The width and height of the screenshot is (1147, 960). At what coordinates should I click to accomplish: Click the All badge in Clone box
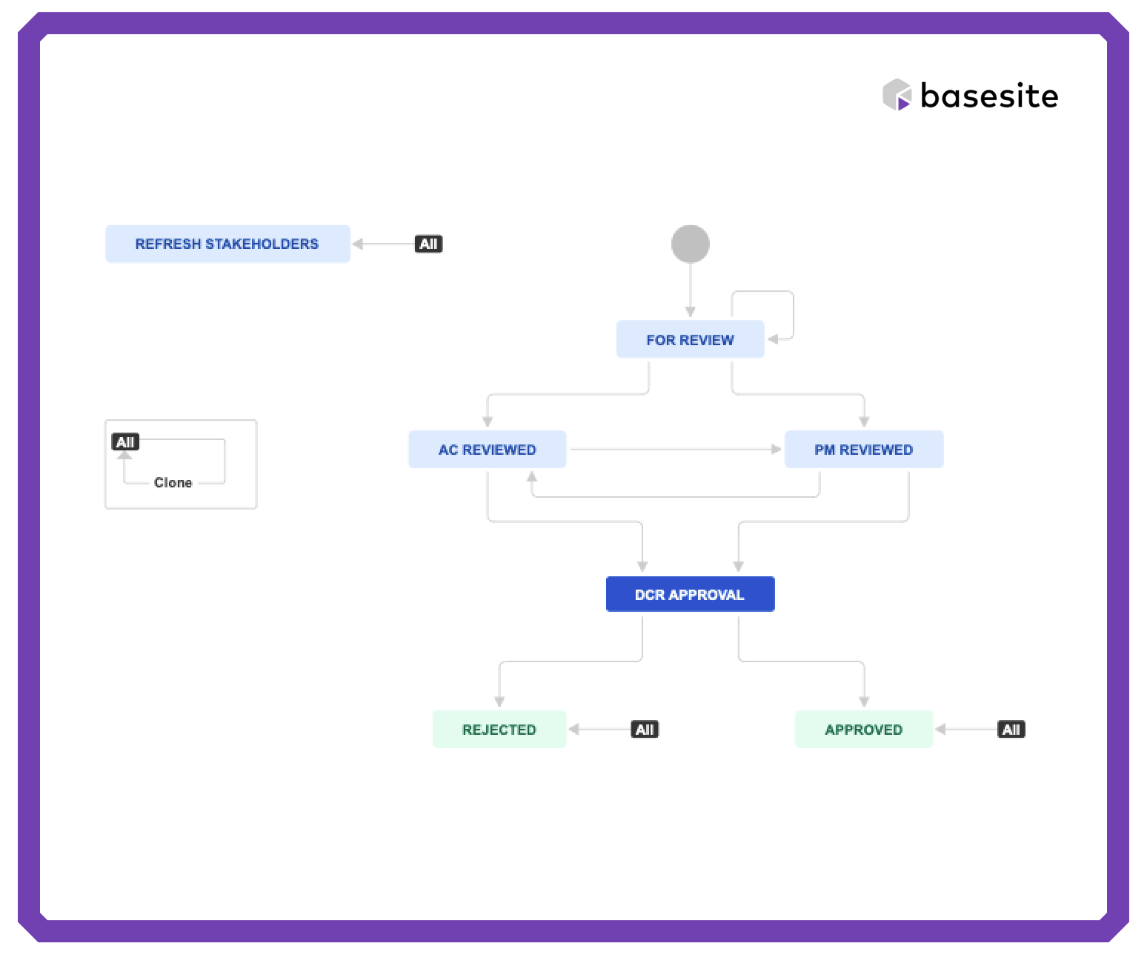tap(125, 442)
